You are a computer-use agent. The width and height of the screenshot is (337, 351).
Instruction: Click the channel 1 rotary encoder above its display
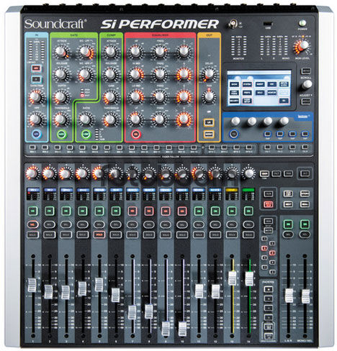(32, 173)
